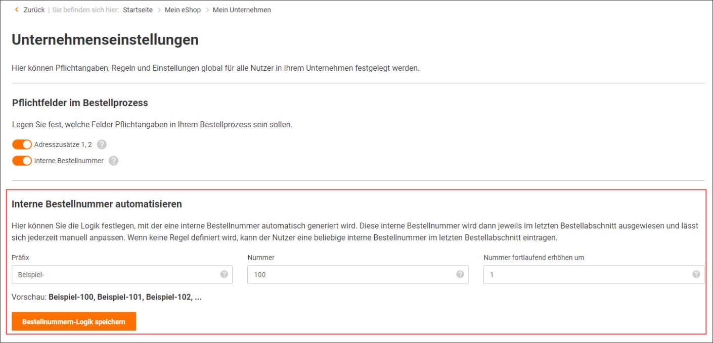
Task: Go to Startseite in the breadcrumb
Action: point(138,10)
